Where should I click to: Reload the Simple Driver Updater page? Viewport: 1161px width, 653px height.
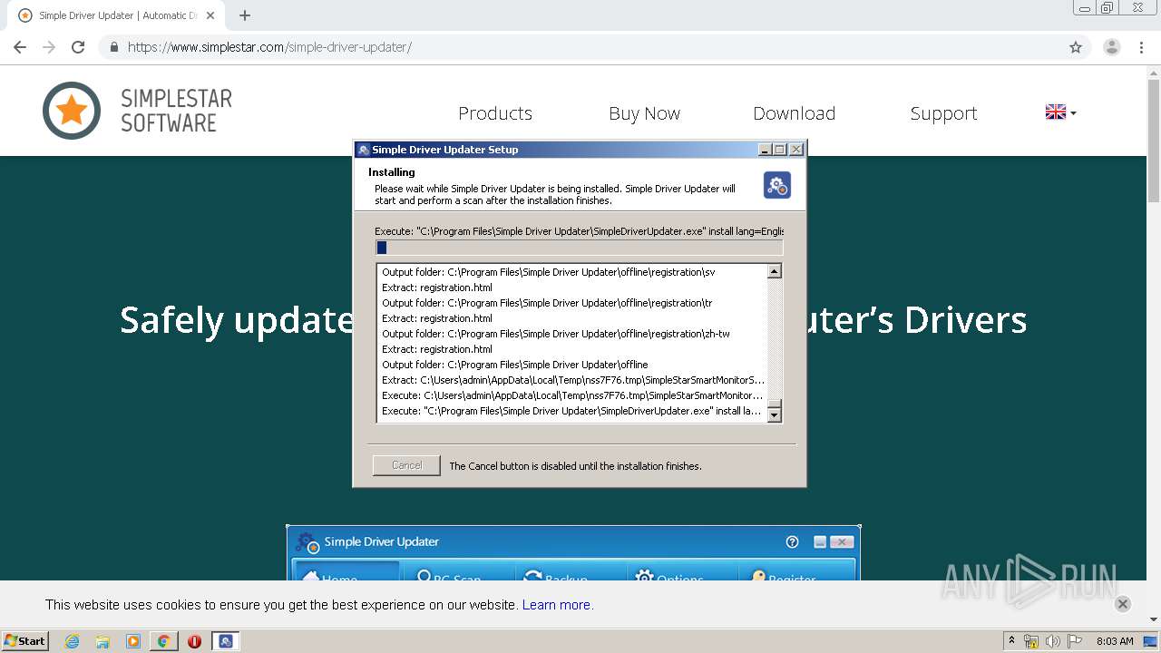[78, 47]
